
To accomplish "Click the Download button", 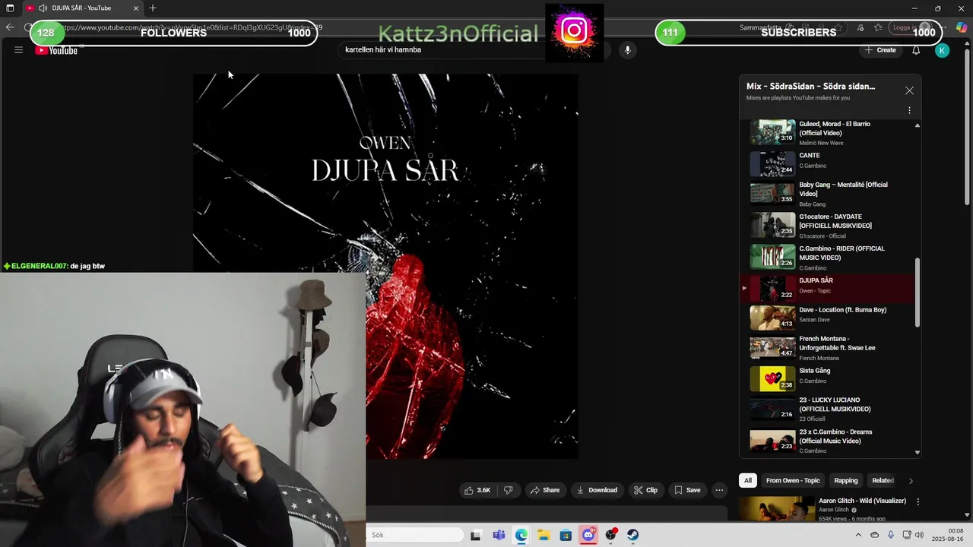I will pyautogui.click(x=597, y=490).
